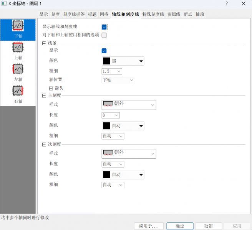Expand the 箭头 section
The height and width of the screenshot is (230, 252).
pos(51,89)
